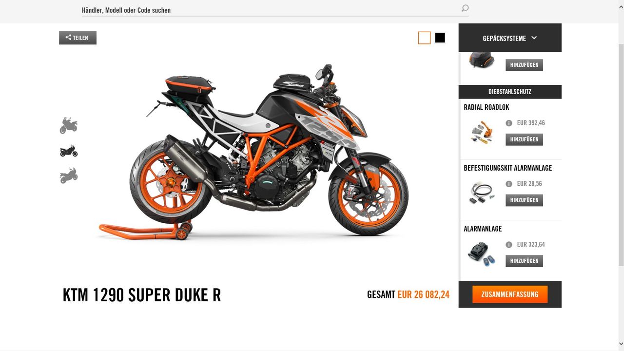Open the Diebstahlschutz section header
624x351 pixels.
(510, 92)
